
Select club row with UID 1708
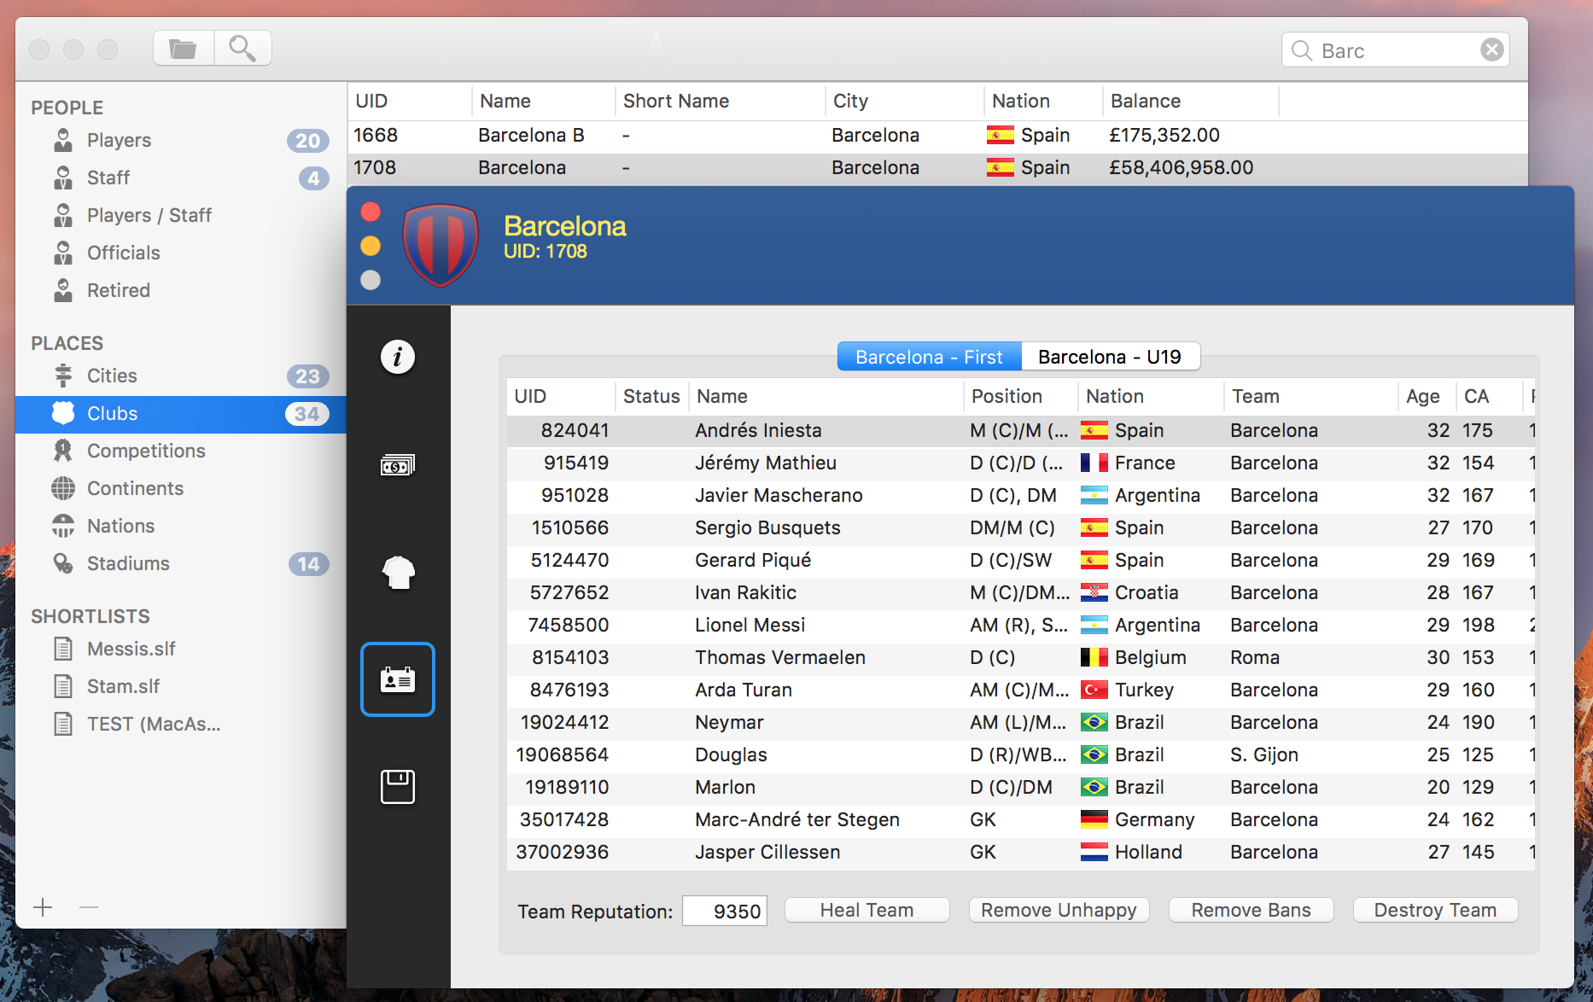tap(937, 168)
